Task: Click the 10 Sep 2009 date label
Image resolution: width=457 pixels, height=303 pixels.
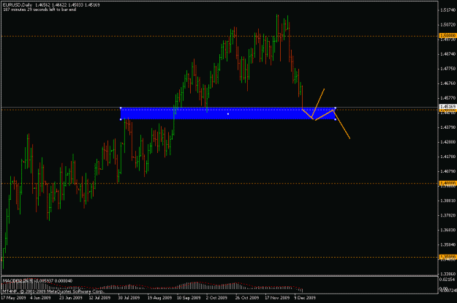Action: (x=189, y=298)
